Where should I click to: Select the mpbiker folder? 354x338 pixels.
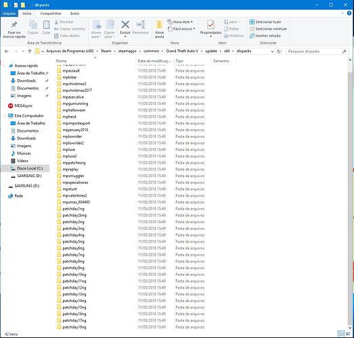click(x=70, y=77)
